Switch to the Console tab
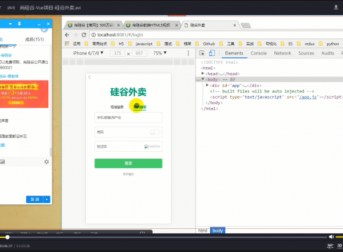The image size is (343, 252). [258, 53]
